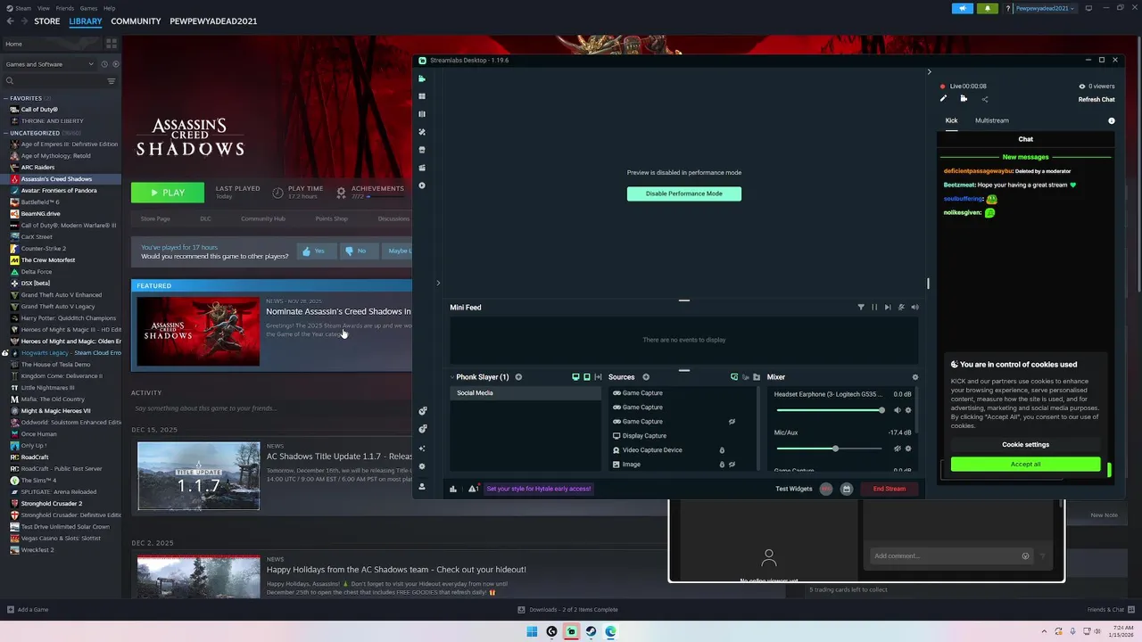Edit stream info pencil icon
The width and height of the screenshot is (1142, 642).
point(944,99)
